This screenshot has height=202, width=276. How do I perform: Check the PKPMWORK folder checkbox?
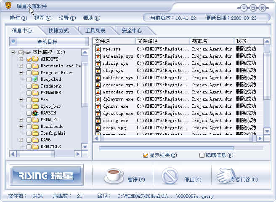[x=29, y=93]
